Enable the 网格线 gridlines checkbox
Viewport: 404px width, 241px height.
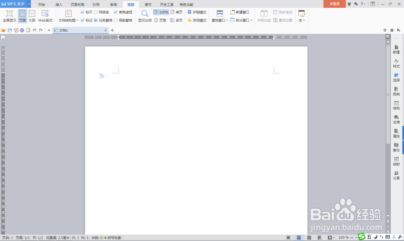96,12
